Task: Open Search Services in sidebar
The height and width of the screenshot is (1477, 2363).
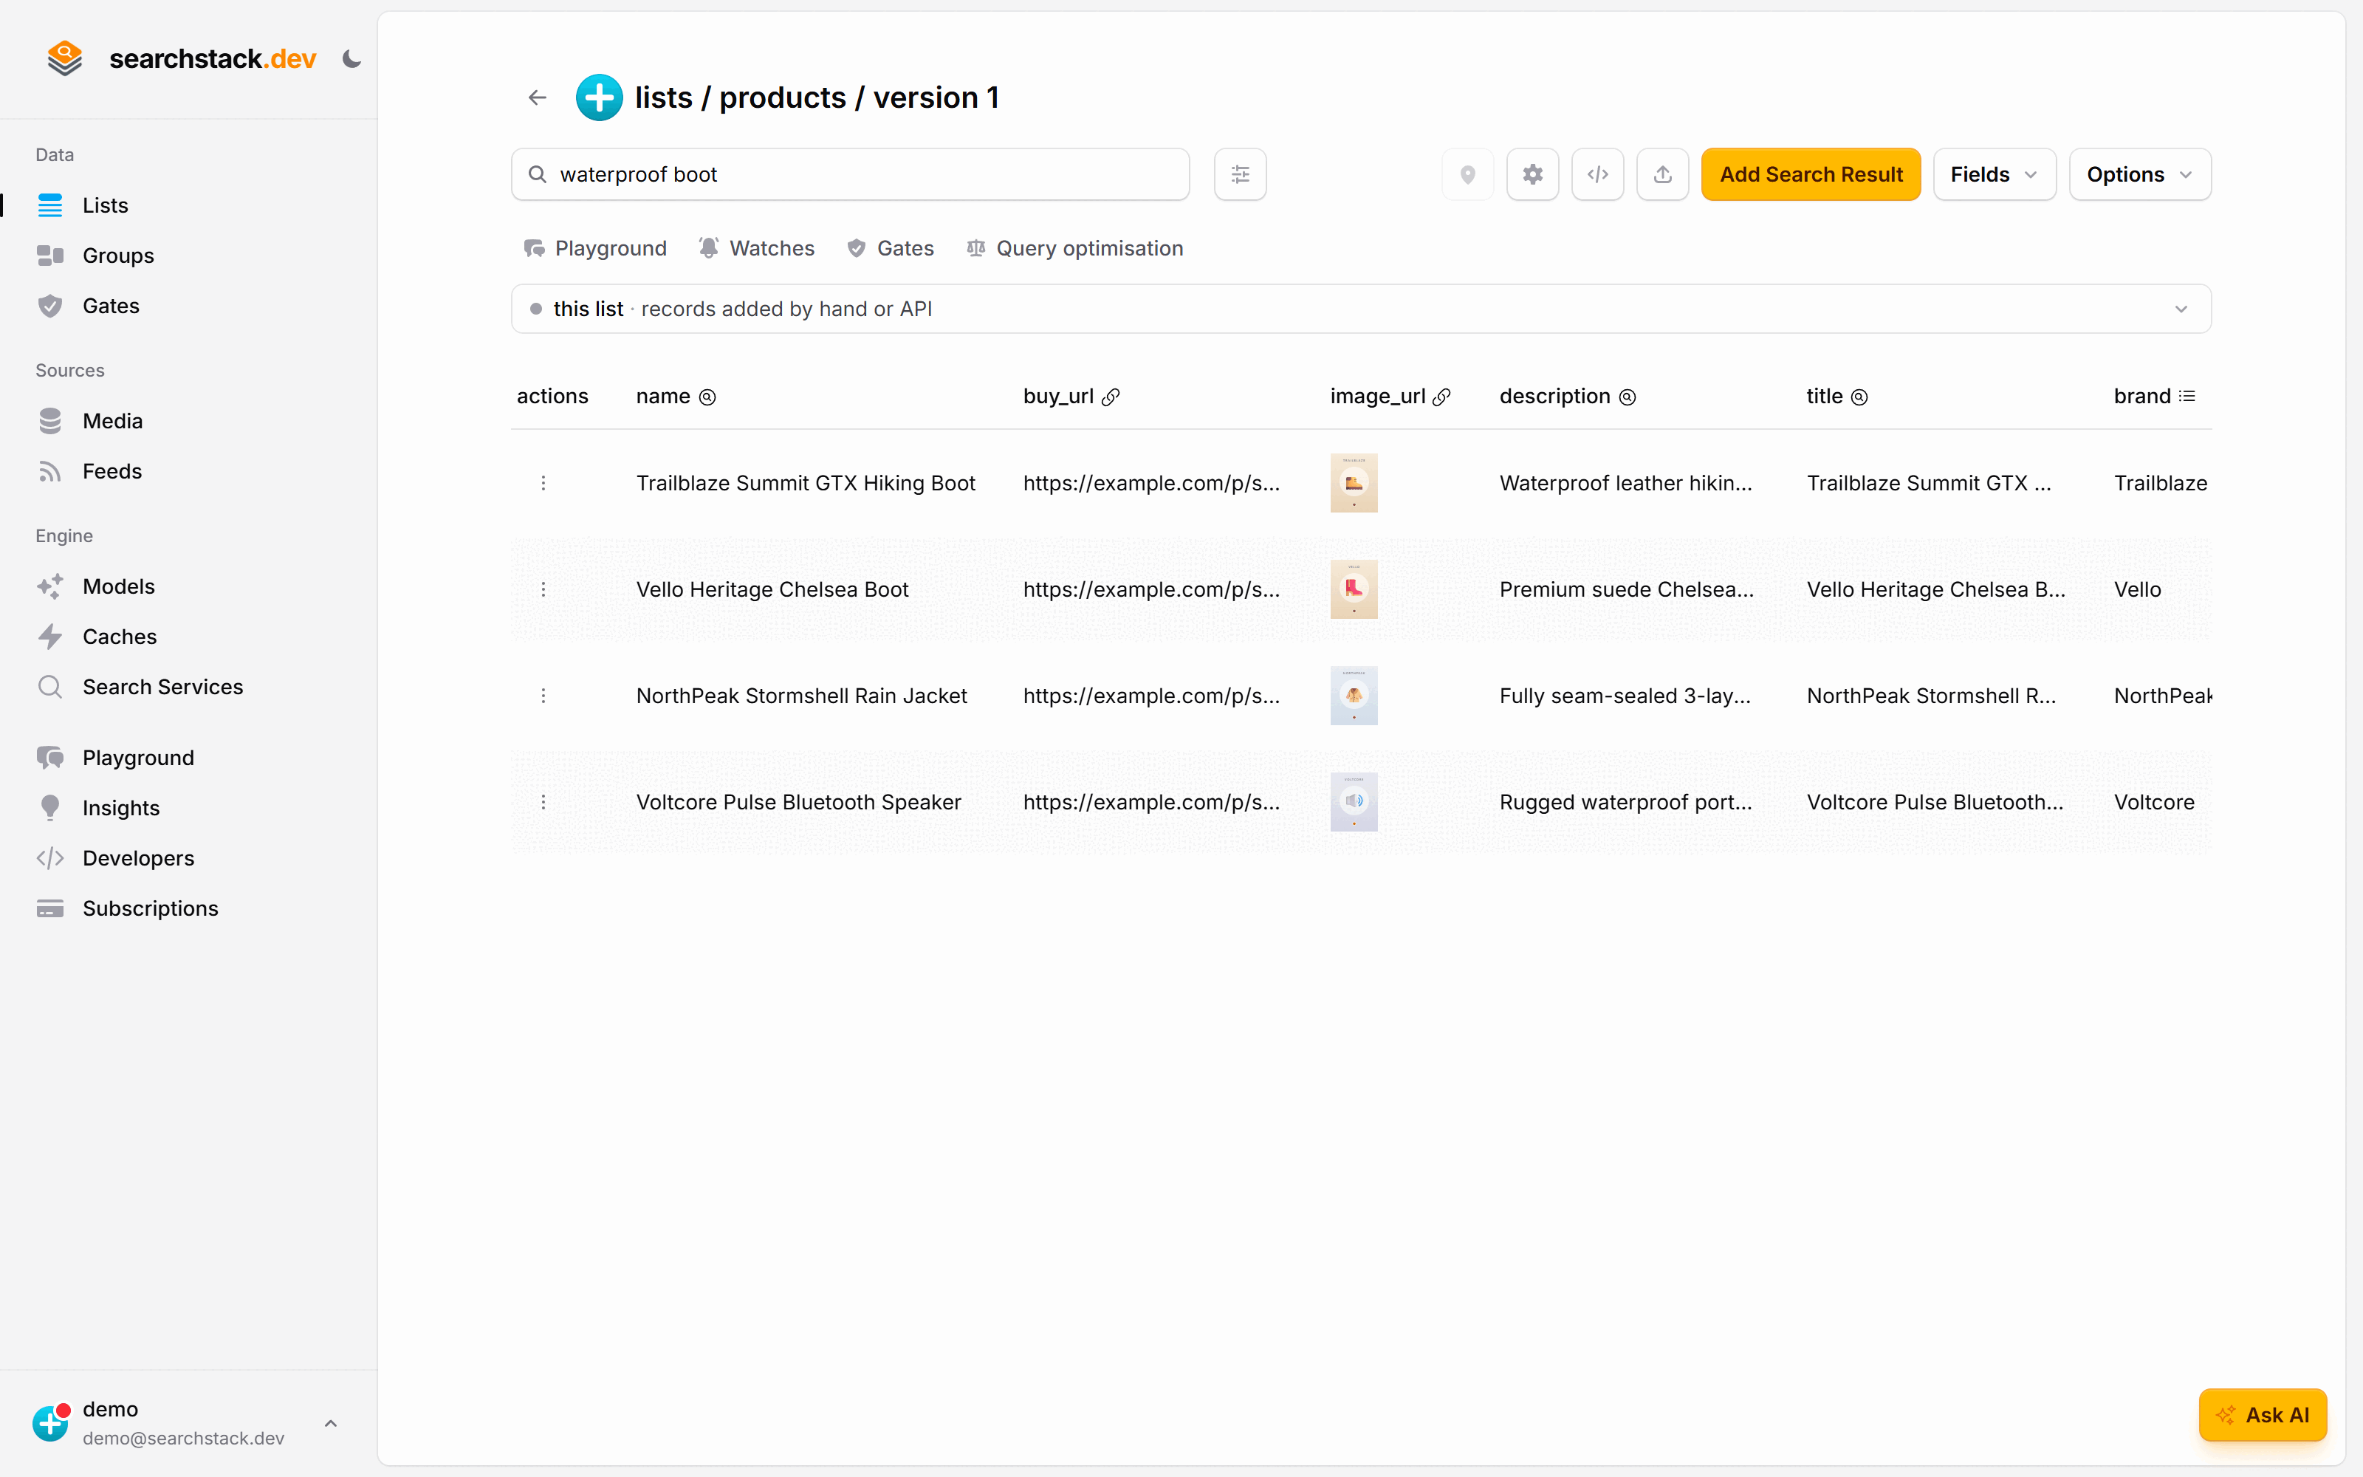Action: pyautogui.click(x=162, y=687)
